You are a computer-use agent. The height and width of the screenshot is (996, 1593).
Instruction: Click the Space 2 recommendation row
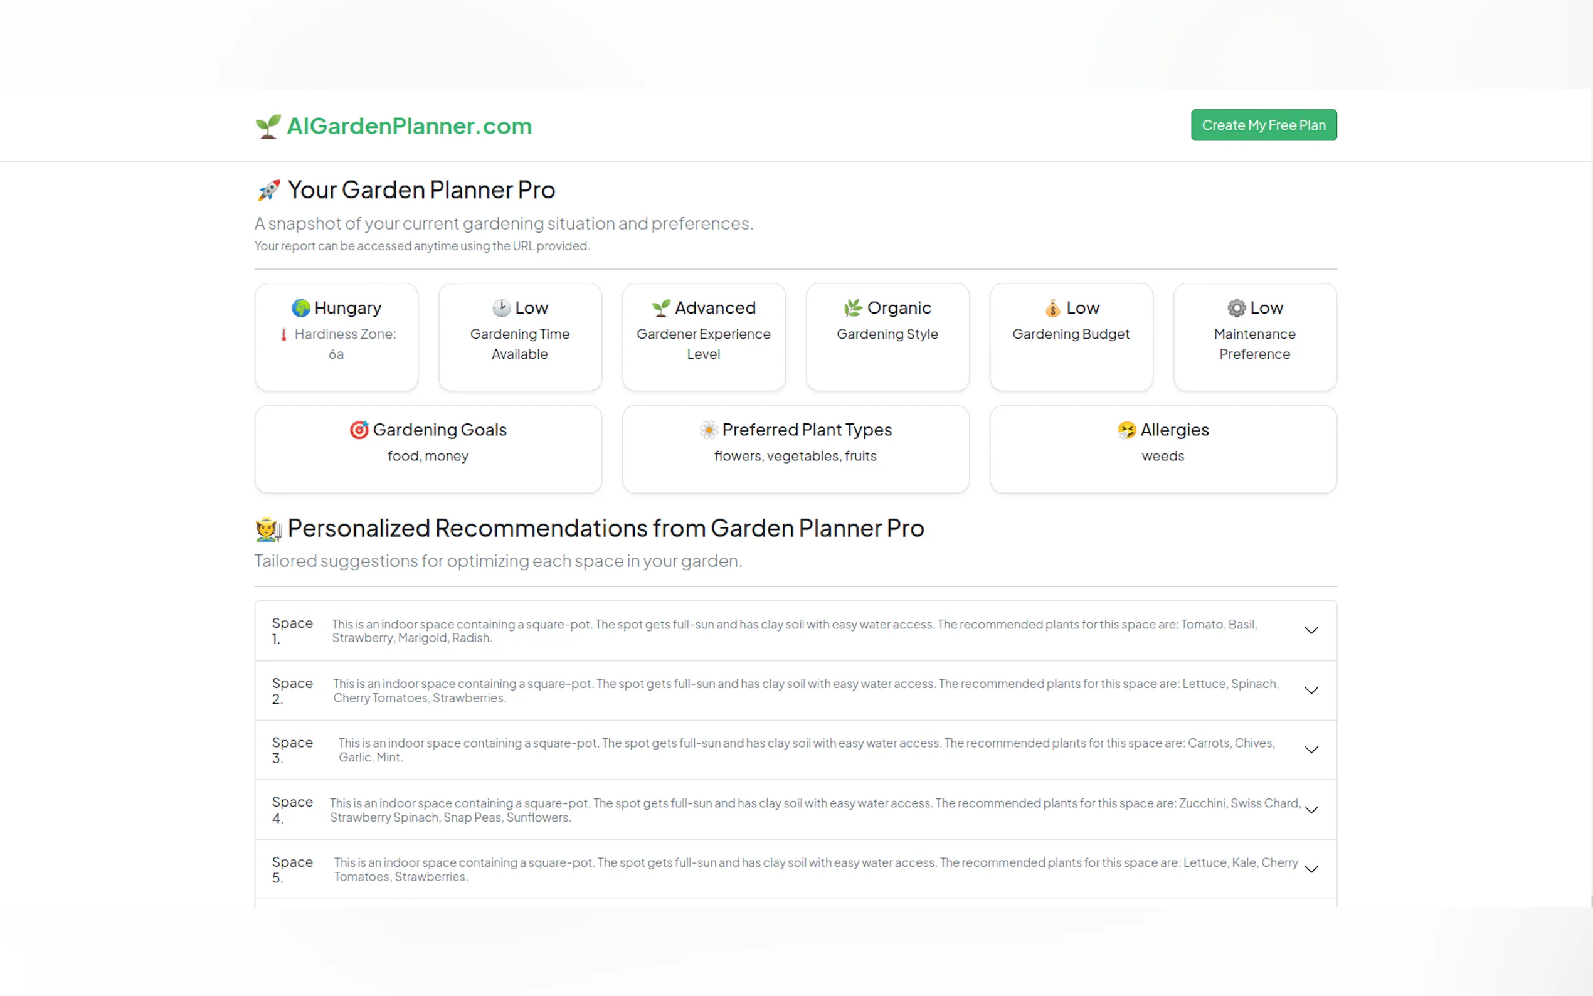click(790, 691)
